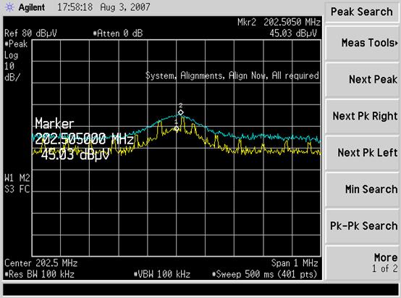Move marker with Next Pk Right
Screen dimensions: 401x298
(x=363, y=116)
